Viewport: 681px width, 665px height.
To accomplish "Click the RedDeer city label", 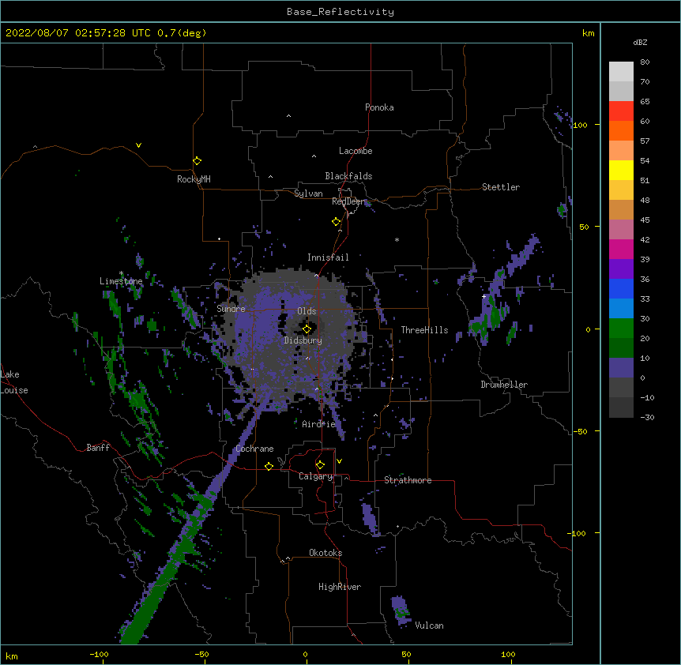I will tap(348, 201).
